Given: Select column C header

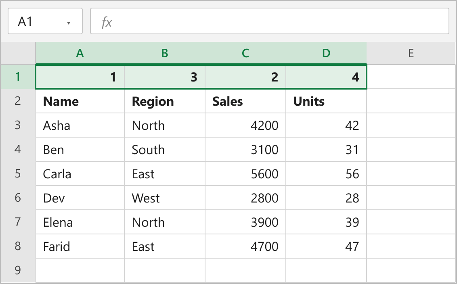Looking at the screenshot, I should point(245,53).
